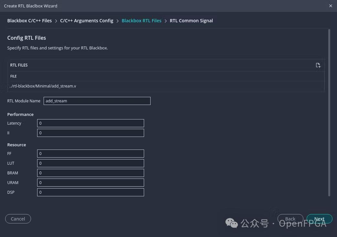The width and height of the screenshot is (337, 237).
Task: Focus the Latency input field
Action: pyautogui.click(x=90, y=123)
